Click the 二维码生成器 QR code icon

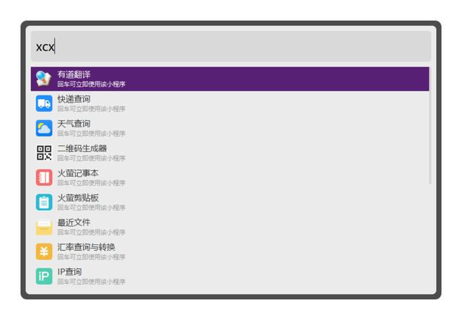pyautogui.click(x=44, y=152)
